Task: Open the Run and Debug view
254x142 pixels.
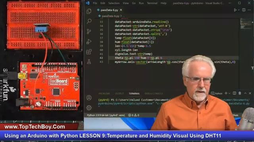Action: tap(89, 41)
